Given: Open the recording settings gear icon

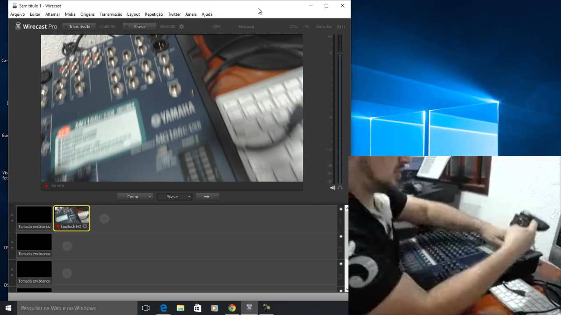Looking at the screenshot, I should [x=181, y=27].
